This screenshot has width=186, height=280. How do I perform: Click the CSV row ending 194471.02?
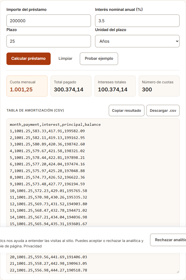click(x=49, y=211)
